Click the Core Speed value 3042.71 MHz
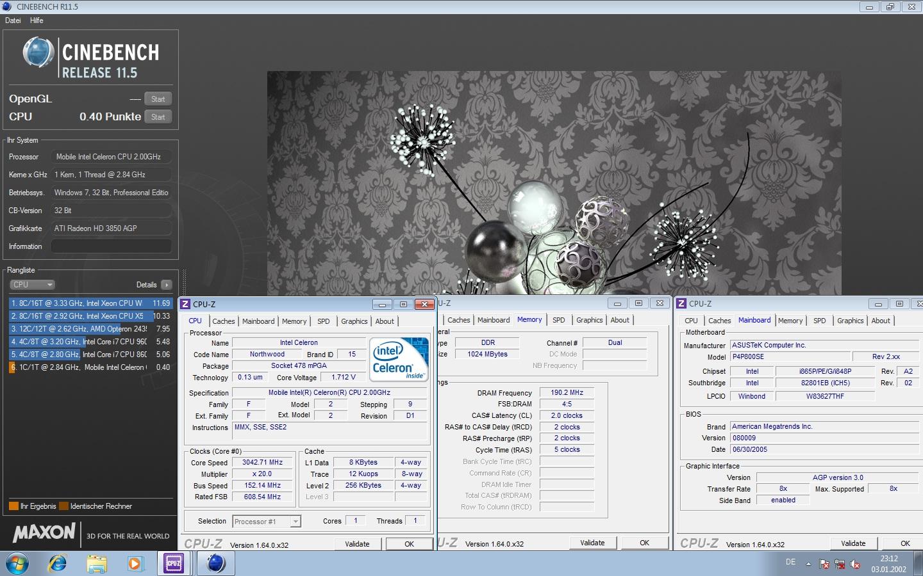Viewport: 923px width, 576px height. click(x=262, y=463)
